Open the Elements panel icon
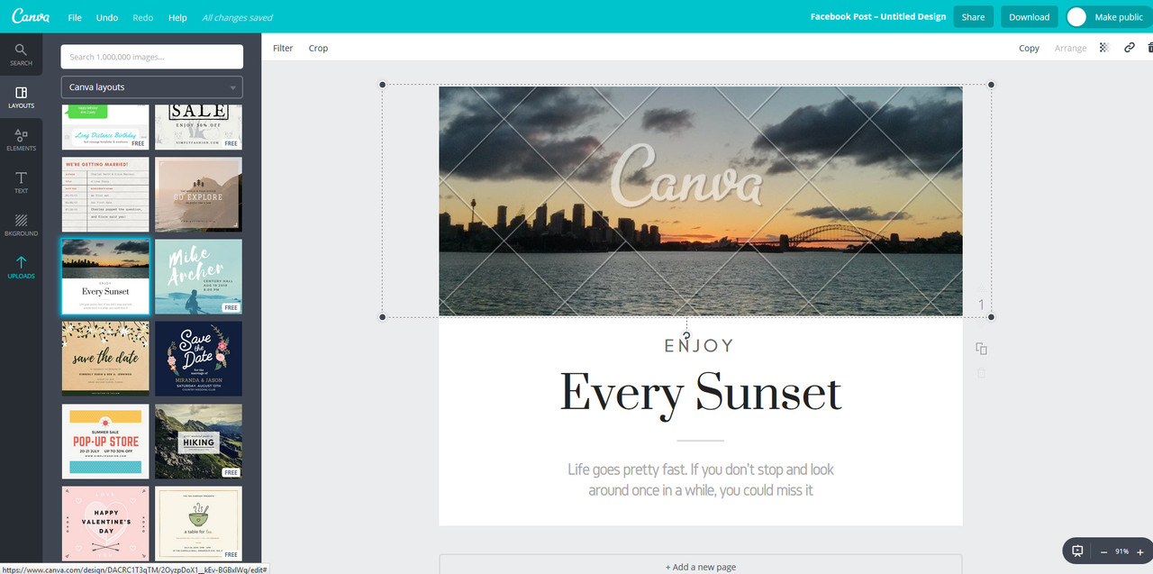Viewport: 1153px width, 574px height. point(21,140)
